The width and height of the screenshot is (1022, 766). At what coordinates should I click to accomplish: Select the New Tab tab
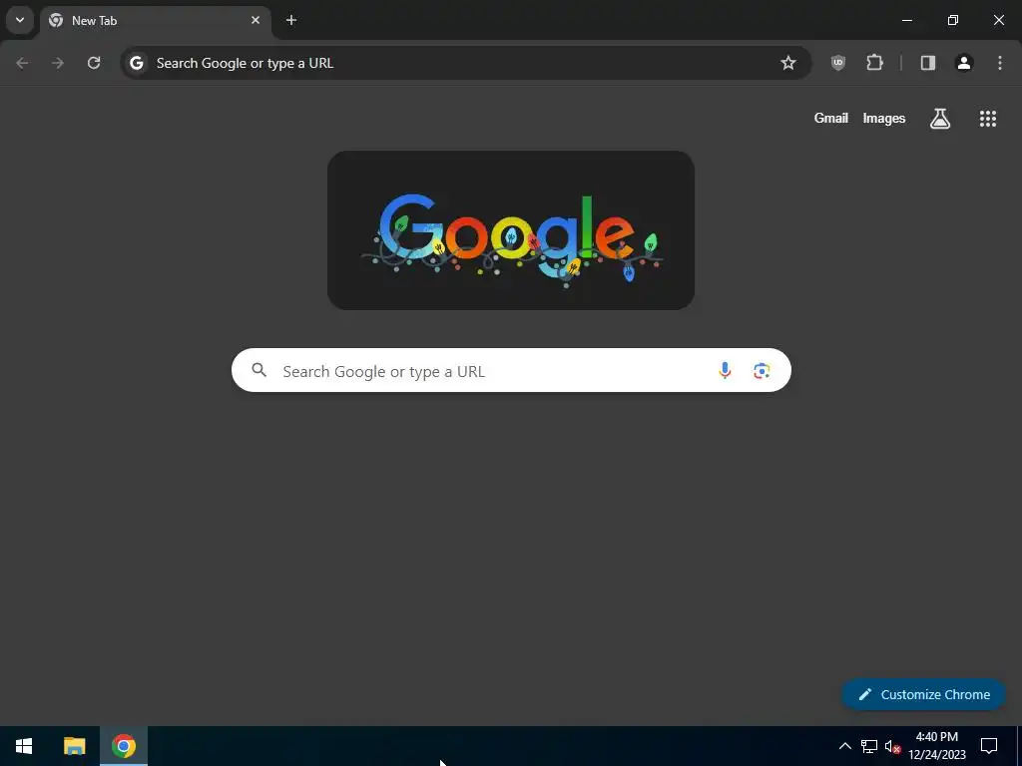coord(155,20)
